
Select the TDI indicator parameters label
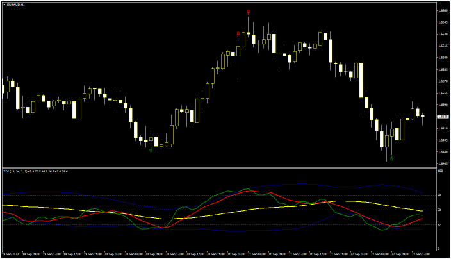click(36, 171)
